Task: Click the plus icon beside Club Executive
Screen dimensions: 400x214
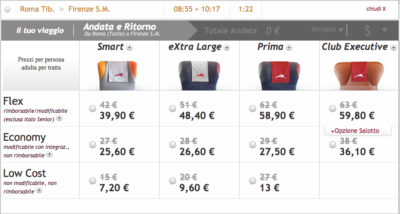Action: pos(393,47)
